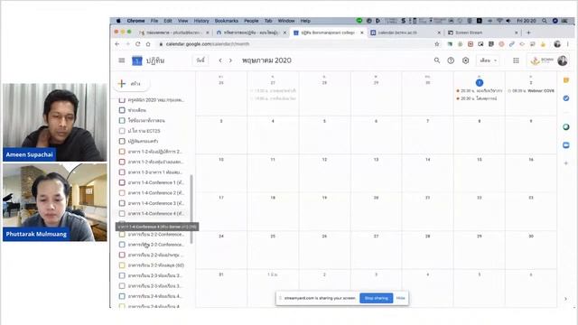
Task: Open the Webinar COVID event on May 2
Action: pyautogui.click(x=531, y=90)
